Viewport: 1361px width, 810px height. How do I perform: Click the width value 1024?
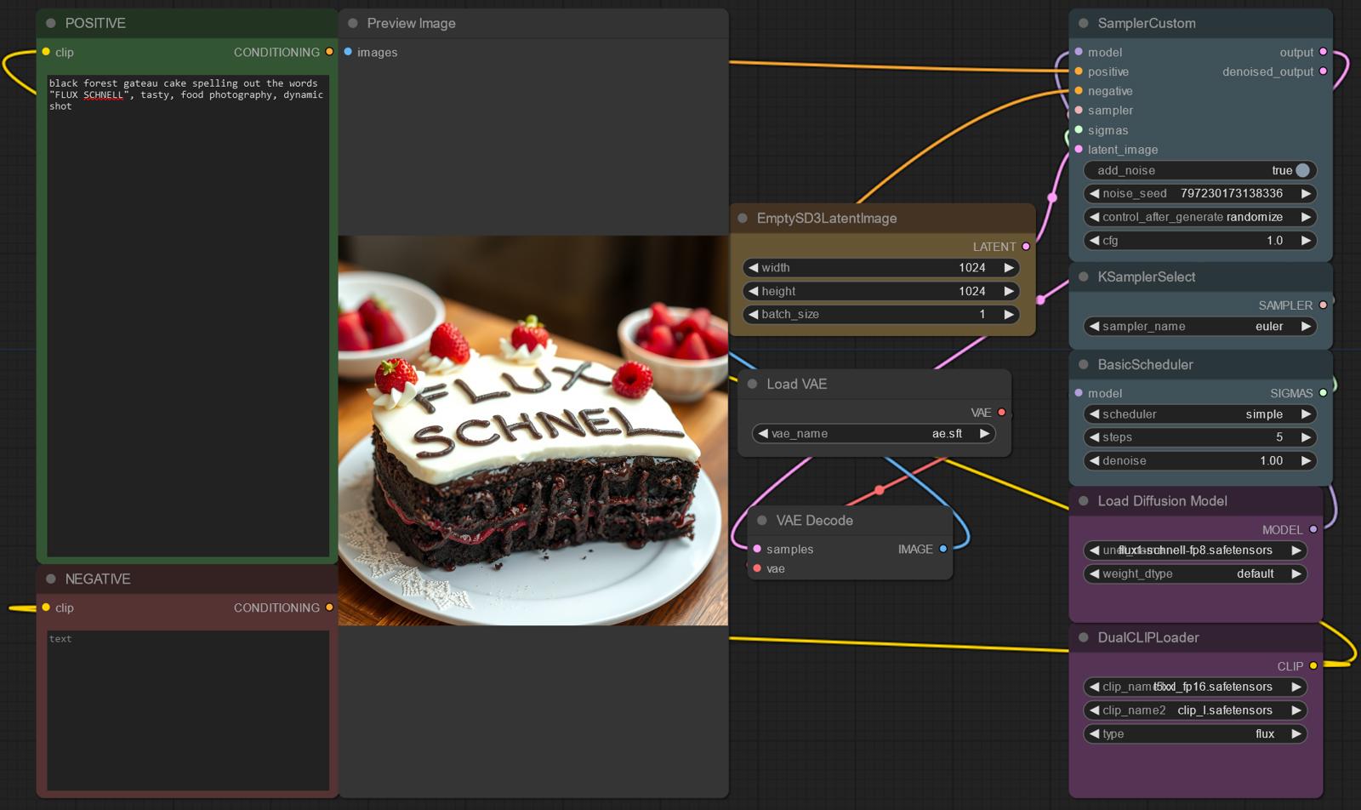pos(972,268)
